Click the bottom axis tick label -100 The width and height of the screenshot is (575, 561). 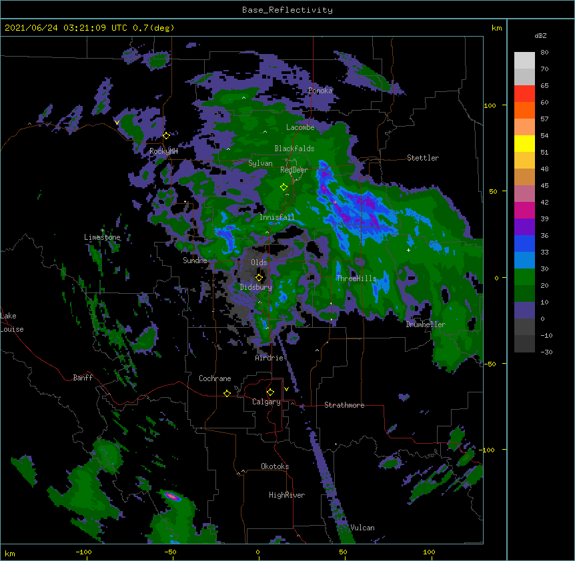point(83,552)
